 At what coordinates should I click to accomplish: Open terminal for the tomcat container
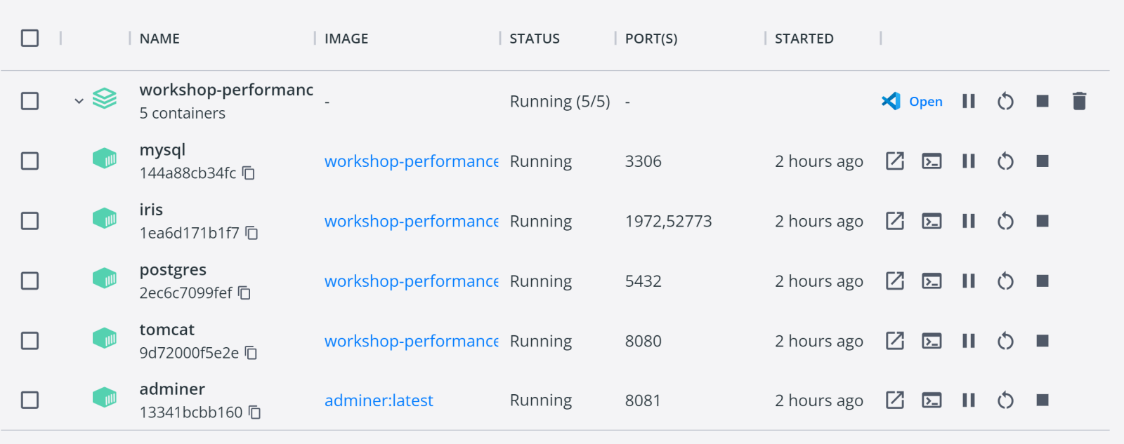[932, 341]
